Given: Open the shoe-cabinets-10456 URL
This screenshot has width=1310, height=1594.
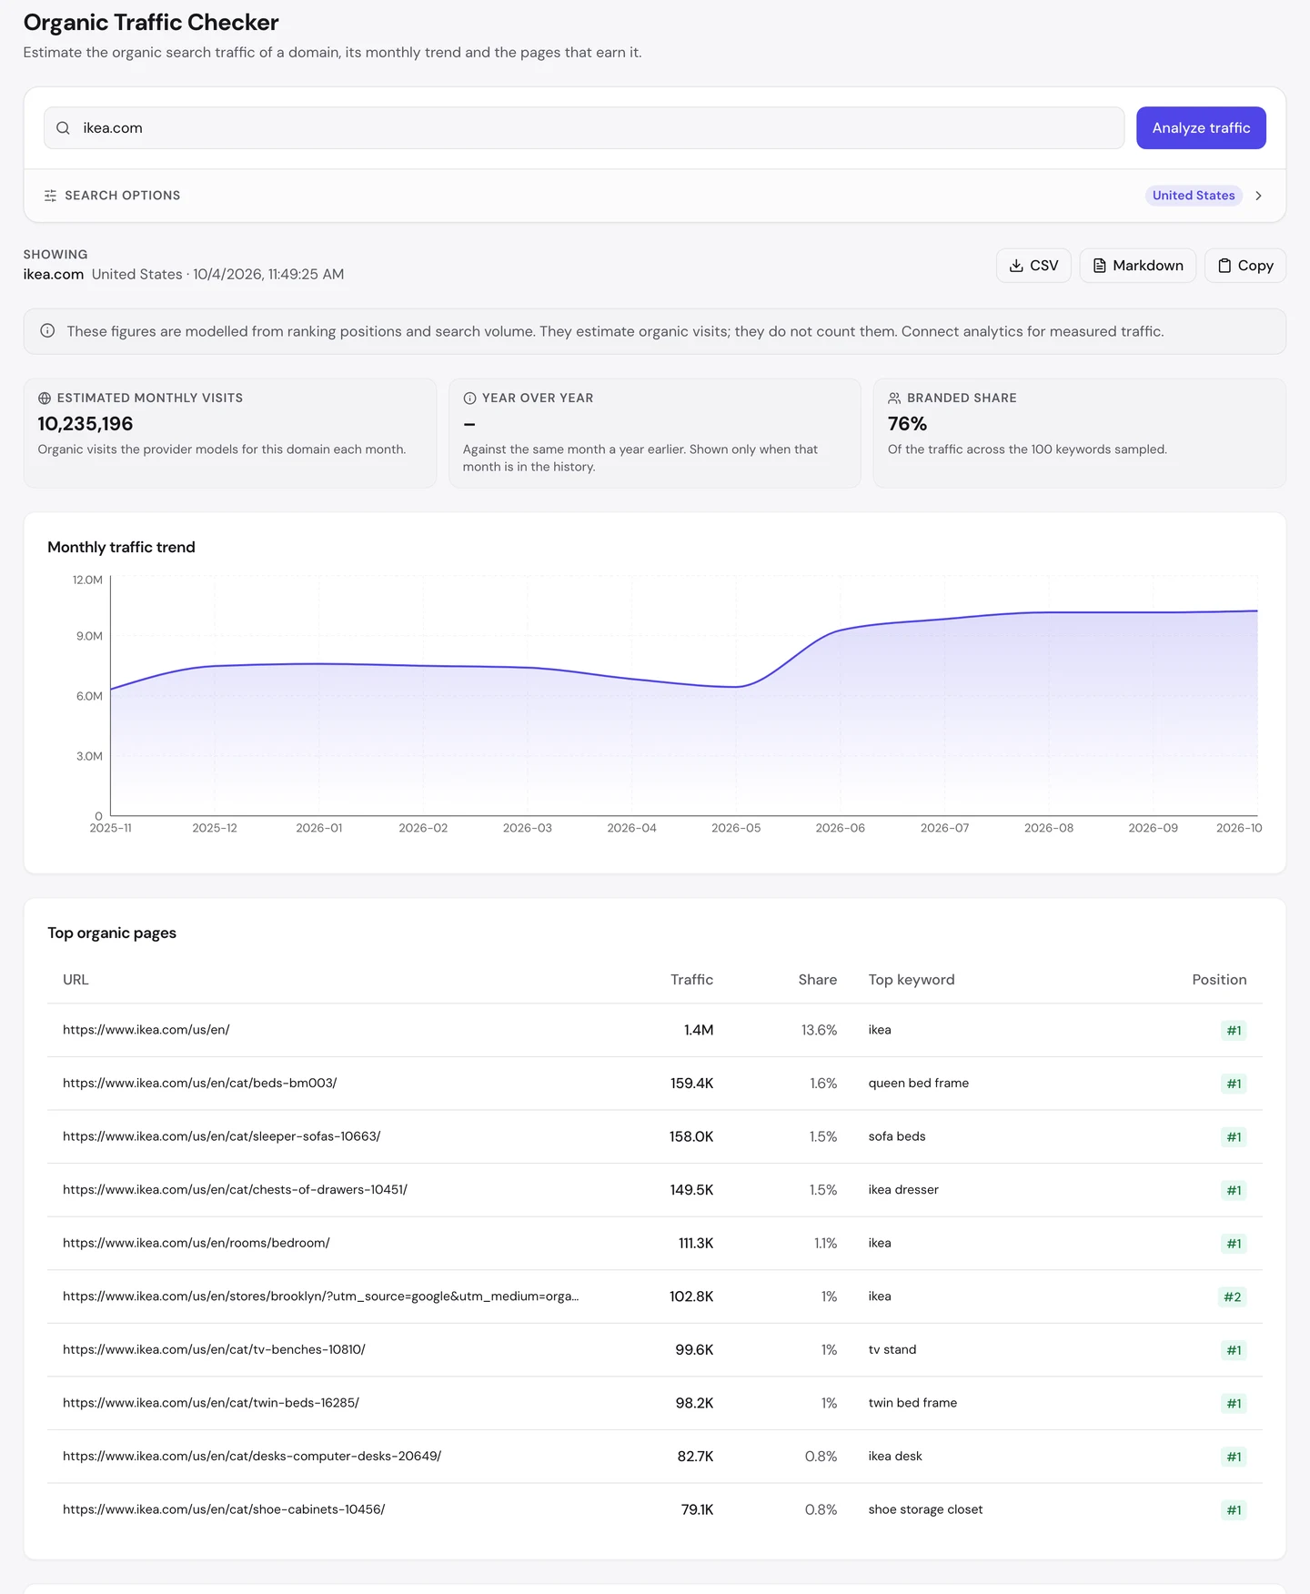Looking at the screenshot, I should 224,1509.
